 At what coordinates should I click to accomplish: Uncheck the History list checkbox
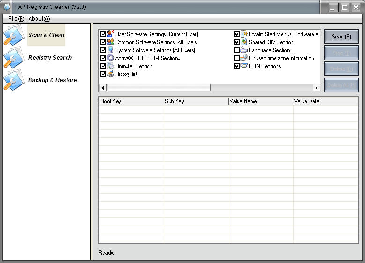pos(104,74)
